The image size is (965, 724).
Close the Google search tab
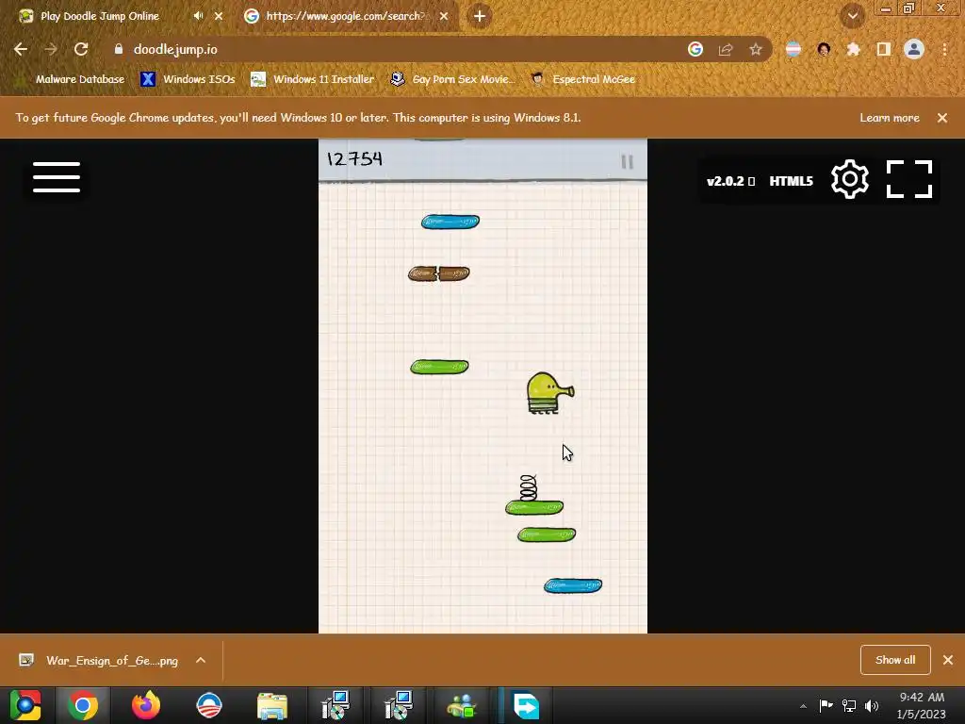coord(444,16)
